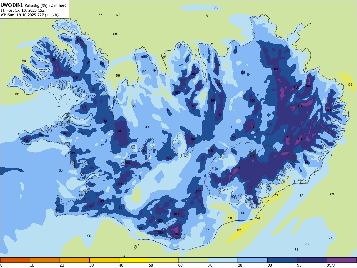Select the '87' humidity value on the map
The height and width of the screenshot is (268, 357).
tap(207, 230)
